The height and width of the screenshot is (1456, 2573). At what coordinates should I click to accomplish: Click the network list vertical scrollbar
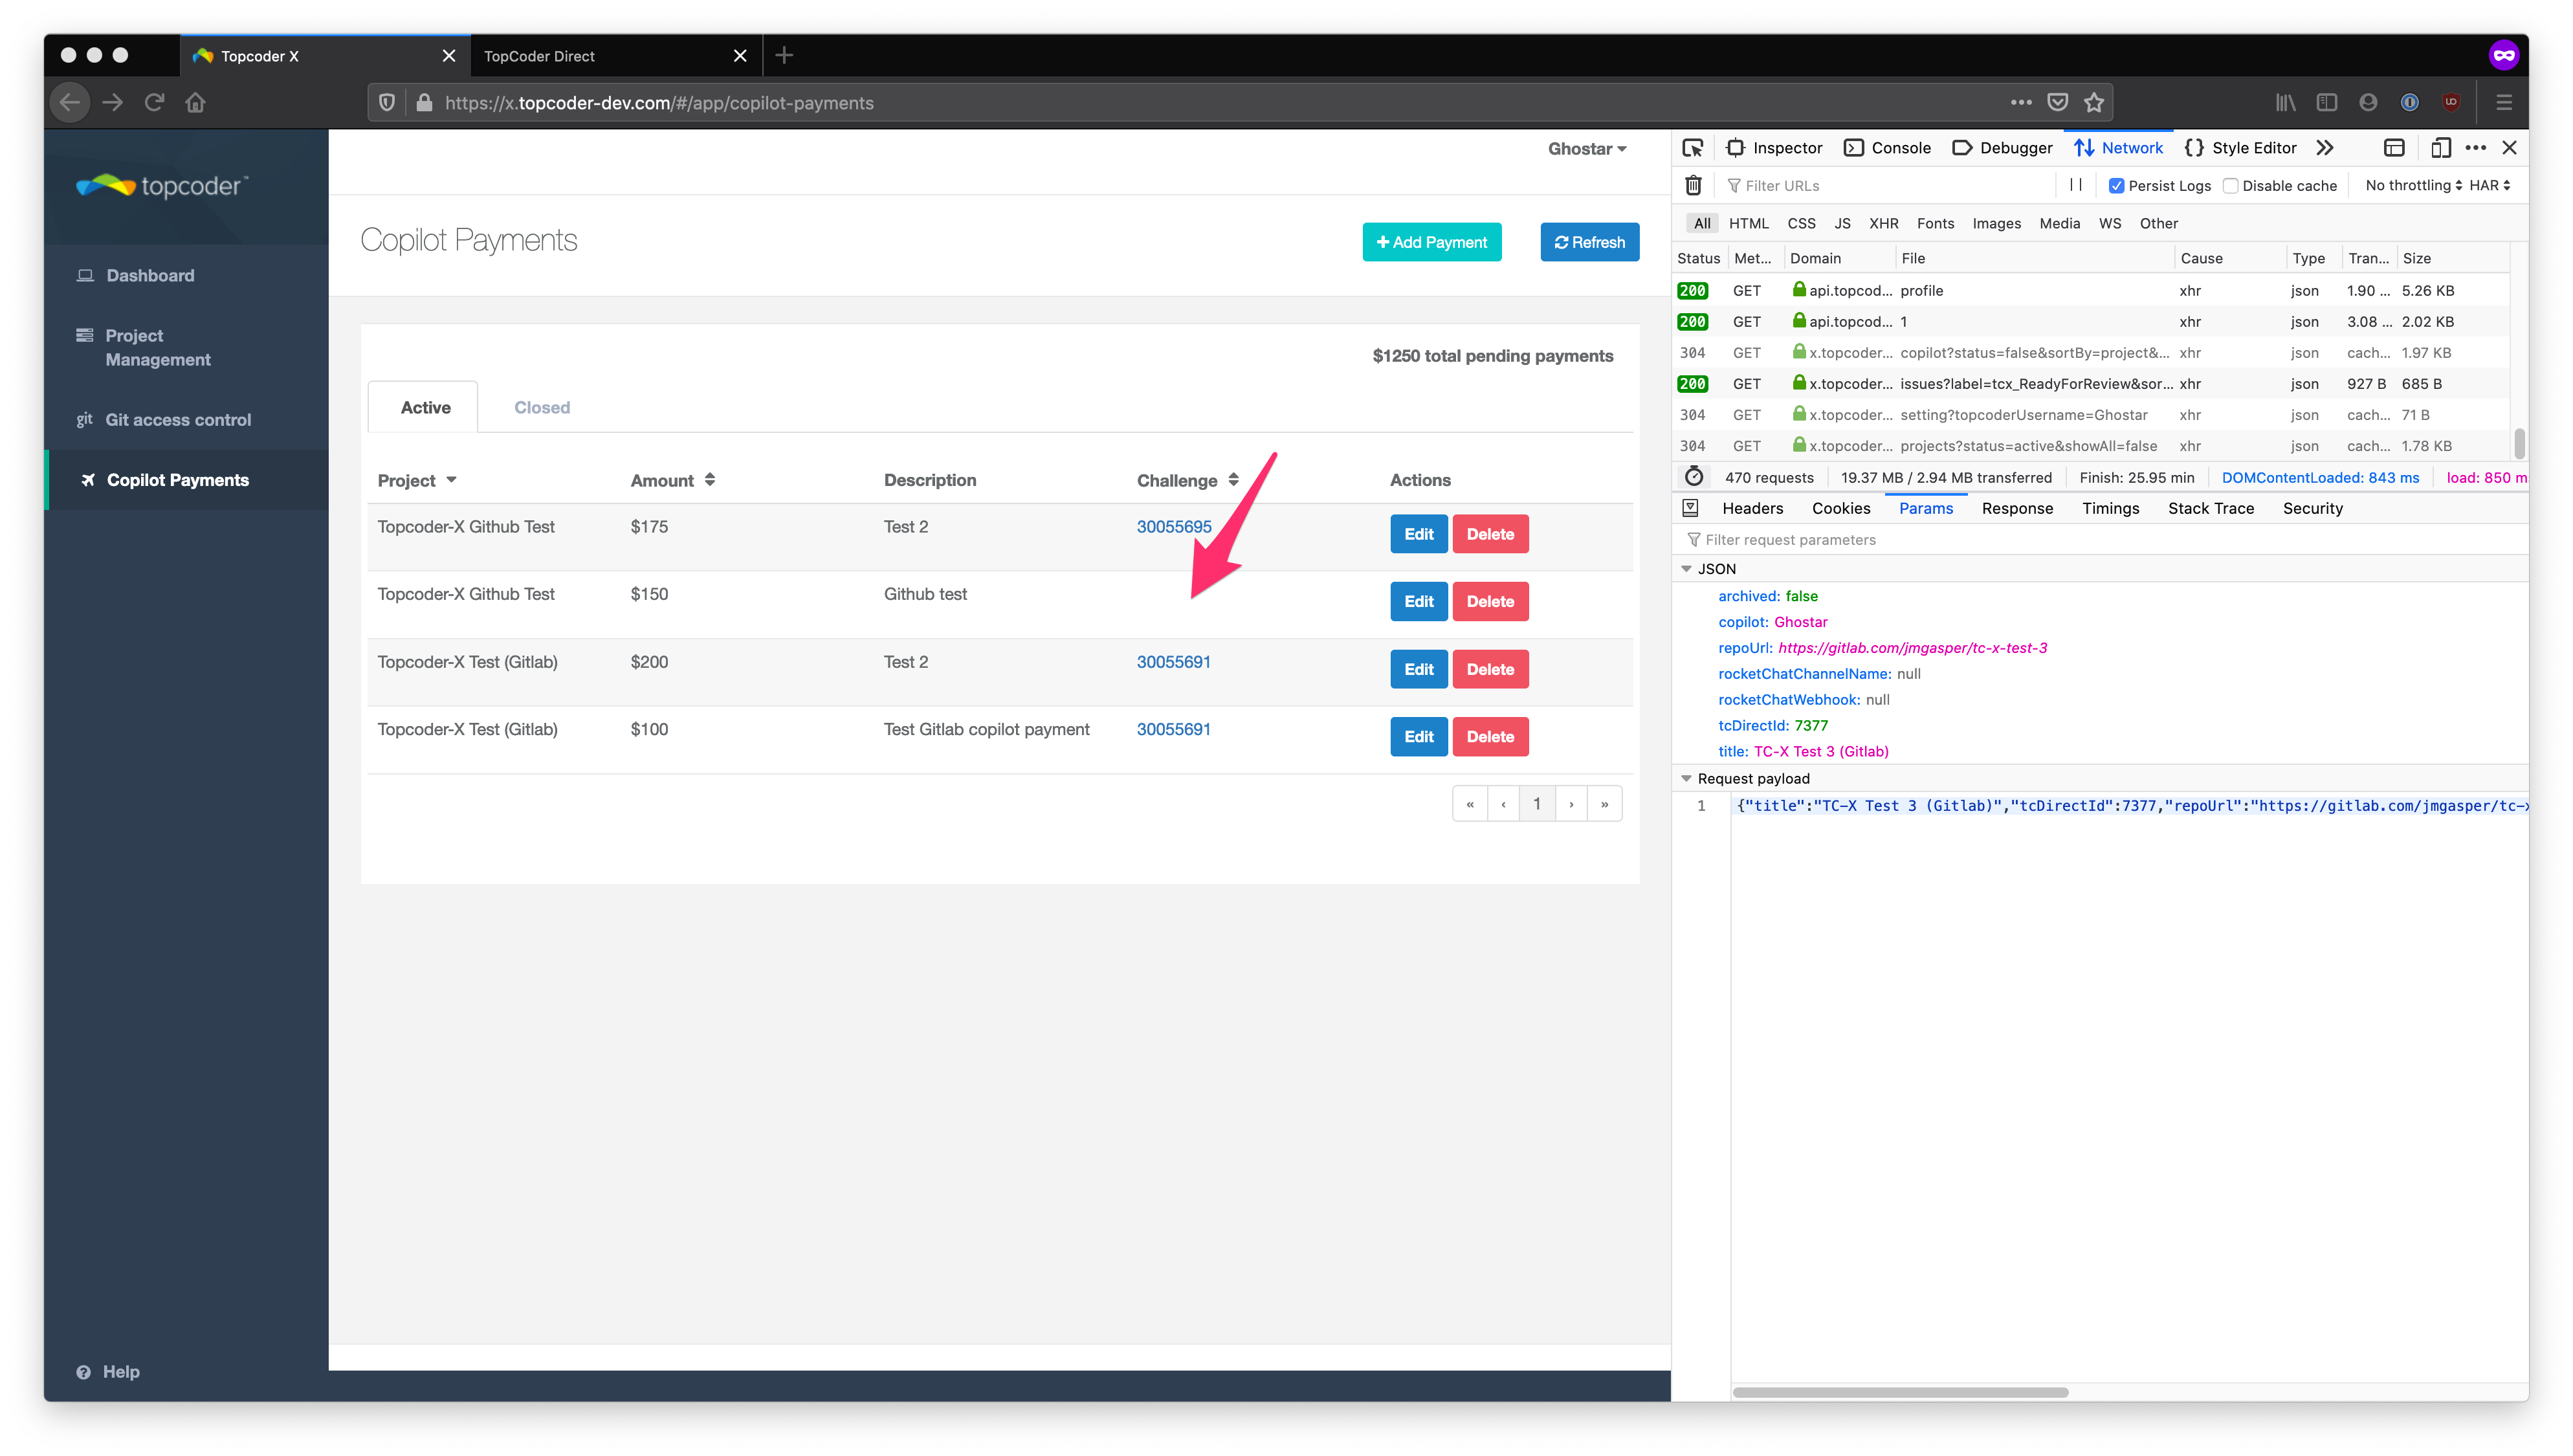pyautogui.click(x=2519, y=443)
